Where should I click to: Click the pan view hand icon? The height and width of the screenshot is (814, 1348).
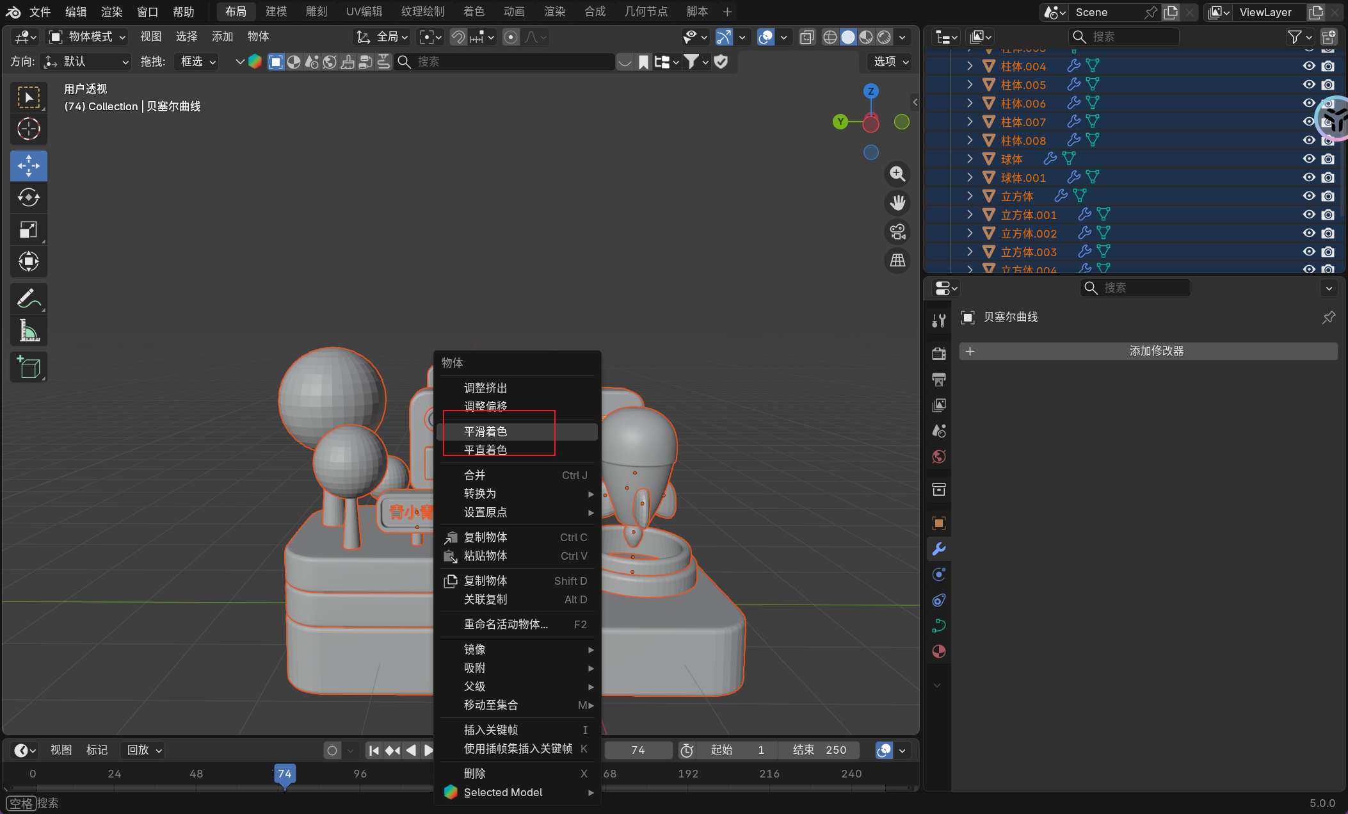[897, 203]
